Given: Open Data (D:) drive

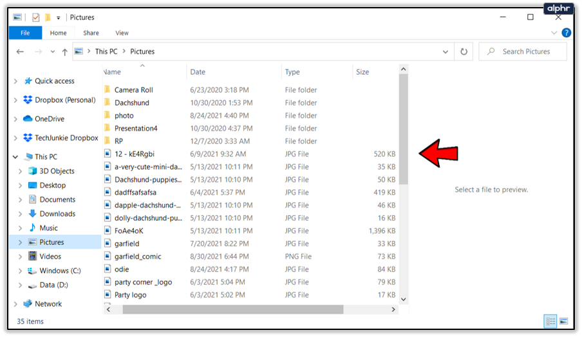Looking at the screenshot, I should pos(54,285).
